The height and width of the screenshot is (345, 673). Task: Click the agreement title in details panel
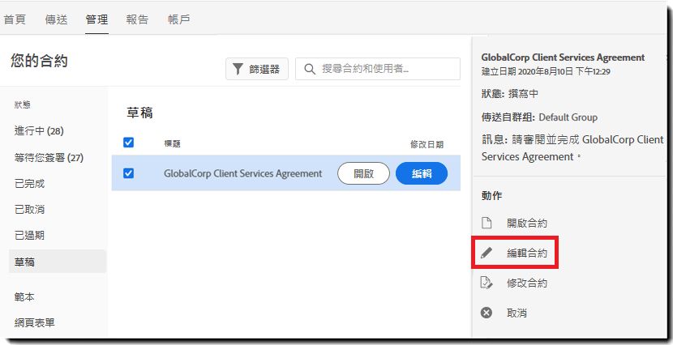click(x=563, y=57)
